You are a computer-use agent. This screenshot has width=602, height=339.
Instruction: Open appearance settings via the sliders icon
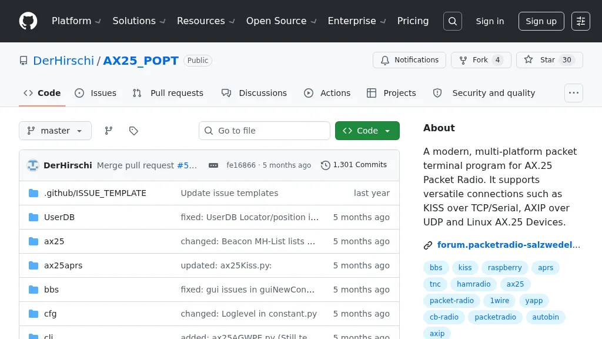(x=581, y=21)
